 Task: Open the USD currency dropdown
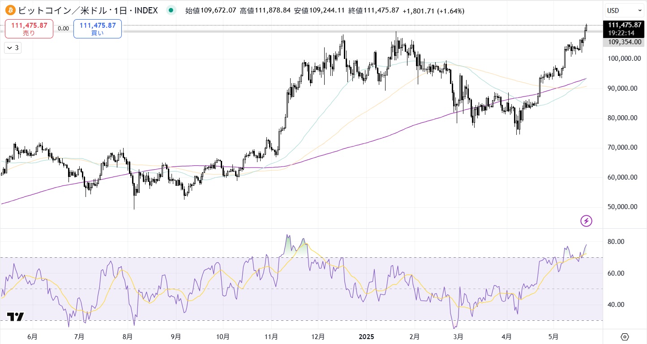[x=625, y=10]
